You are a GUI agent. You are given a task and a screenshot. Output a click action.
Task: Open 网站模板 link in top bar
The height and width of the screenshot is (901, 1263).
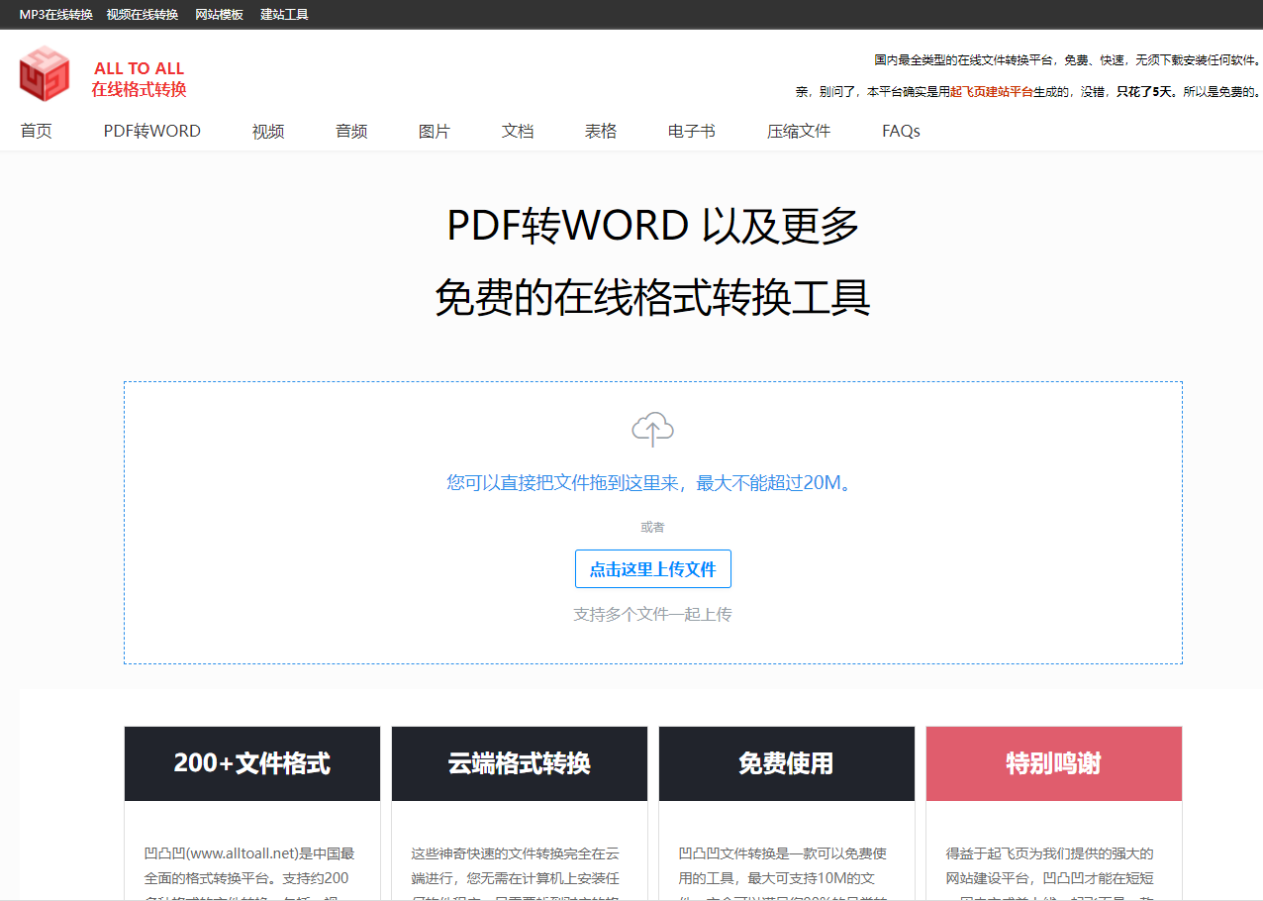(x=220, y=15)
